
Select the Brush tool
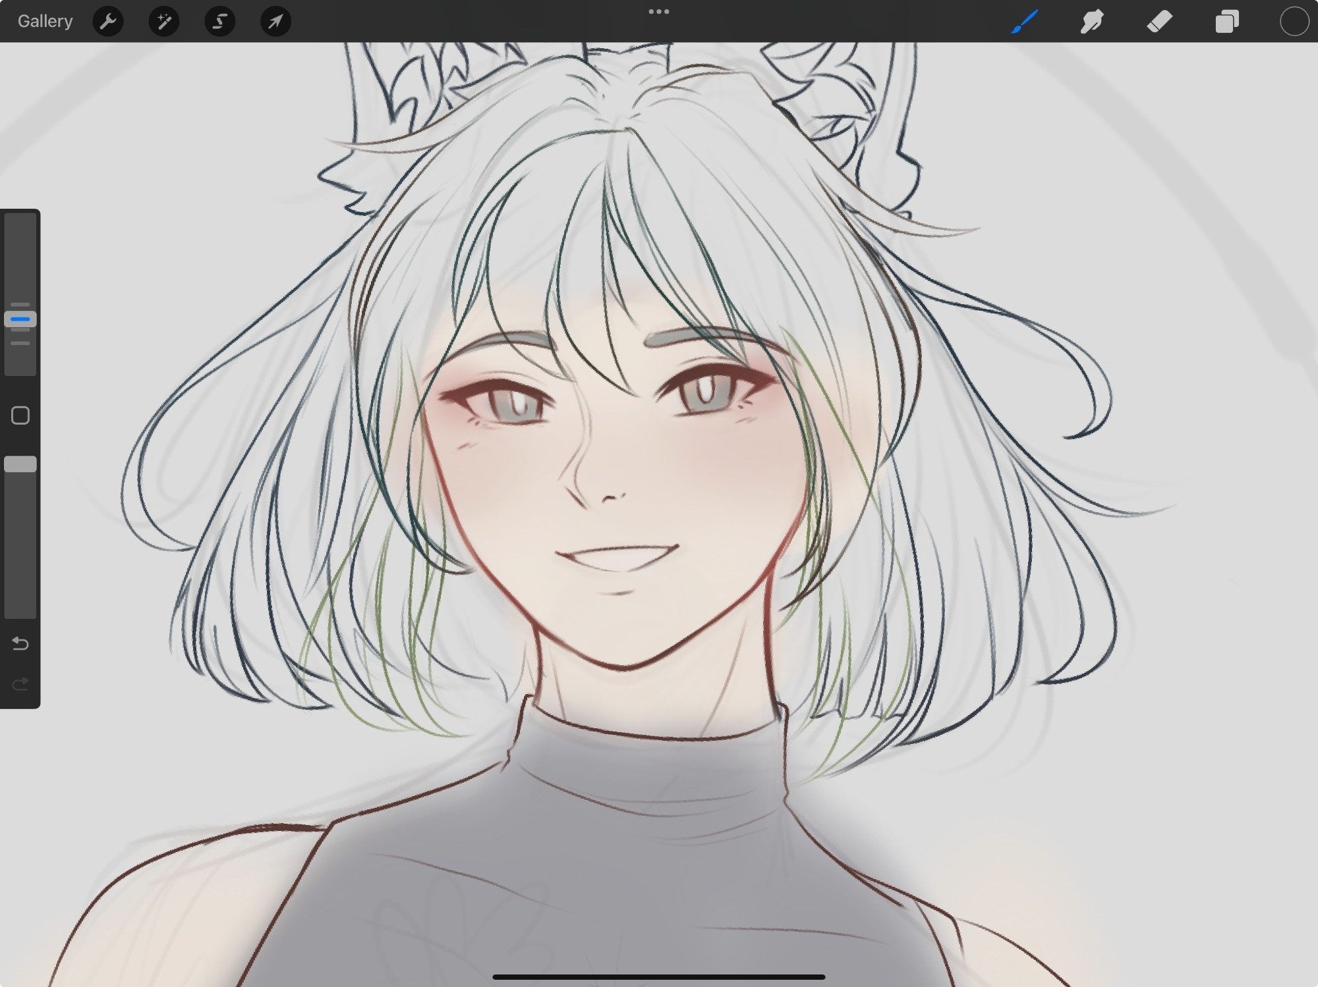point(1025,21)
